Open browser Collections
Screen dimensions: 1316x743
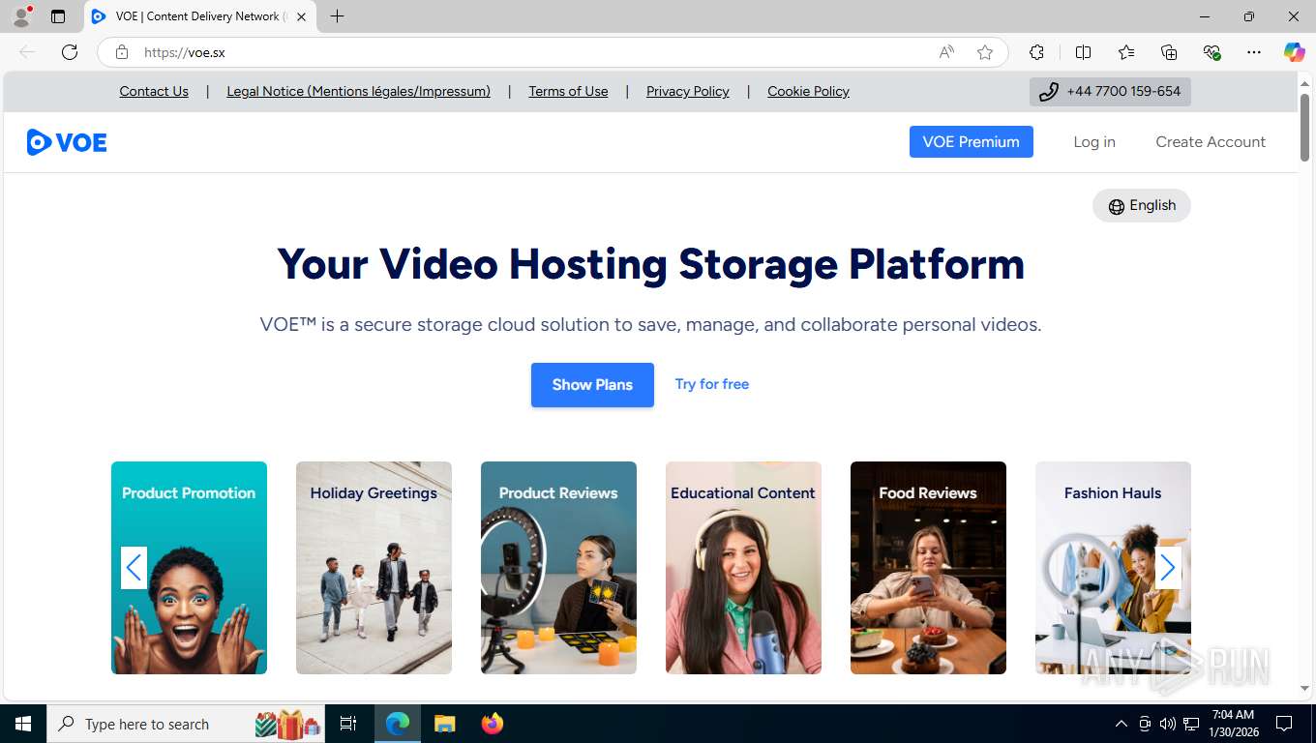coord(1169,52)
